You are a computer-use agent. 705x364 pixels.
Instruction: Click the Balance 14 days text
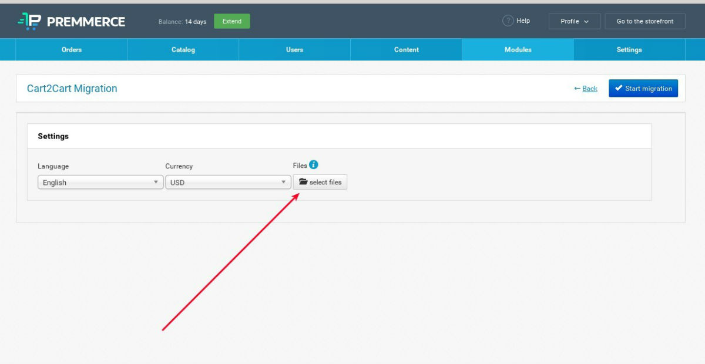(183, 22)
